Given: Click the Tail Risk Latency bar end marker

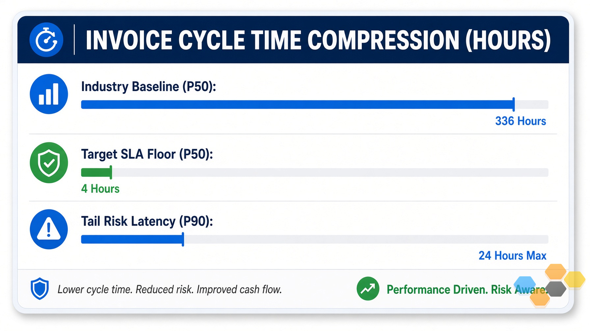Looking at the screenshot, I should (x=183, y=239).
